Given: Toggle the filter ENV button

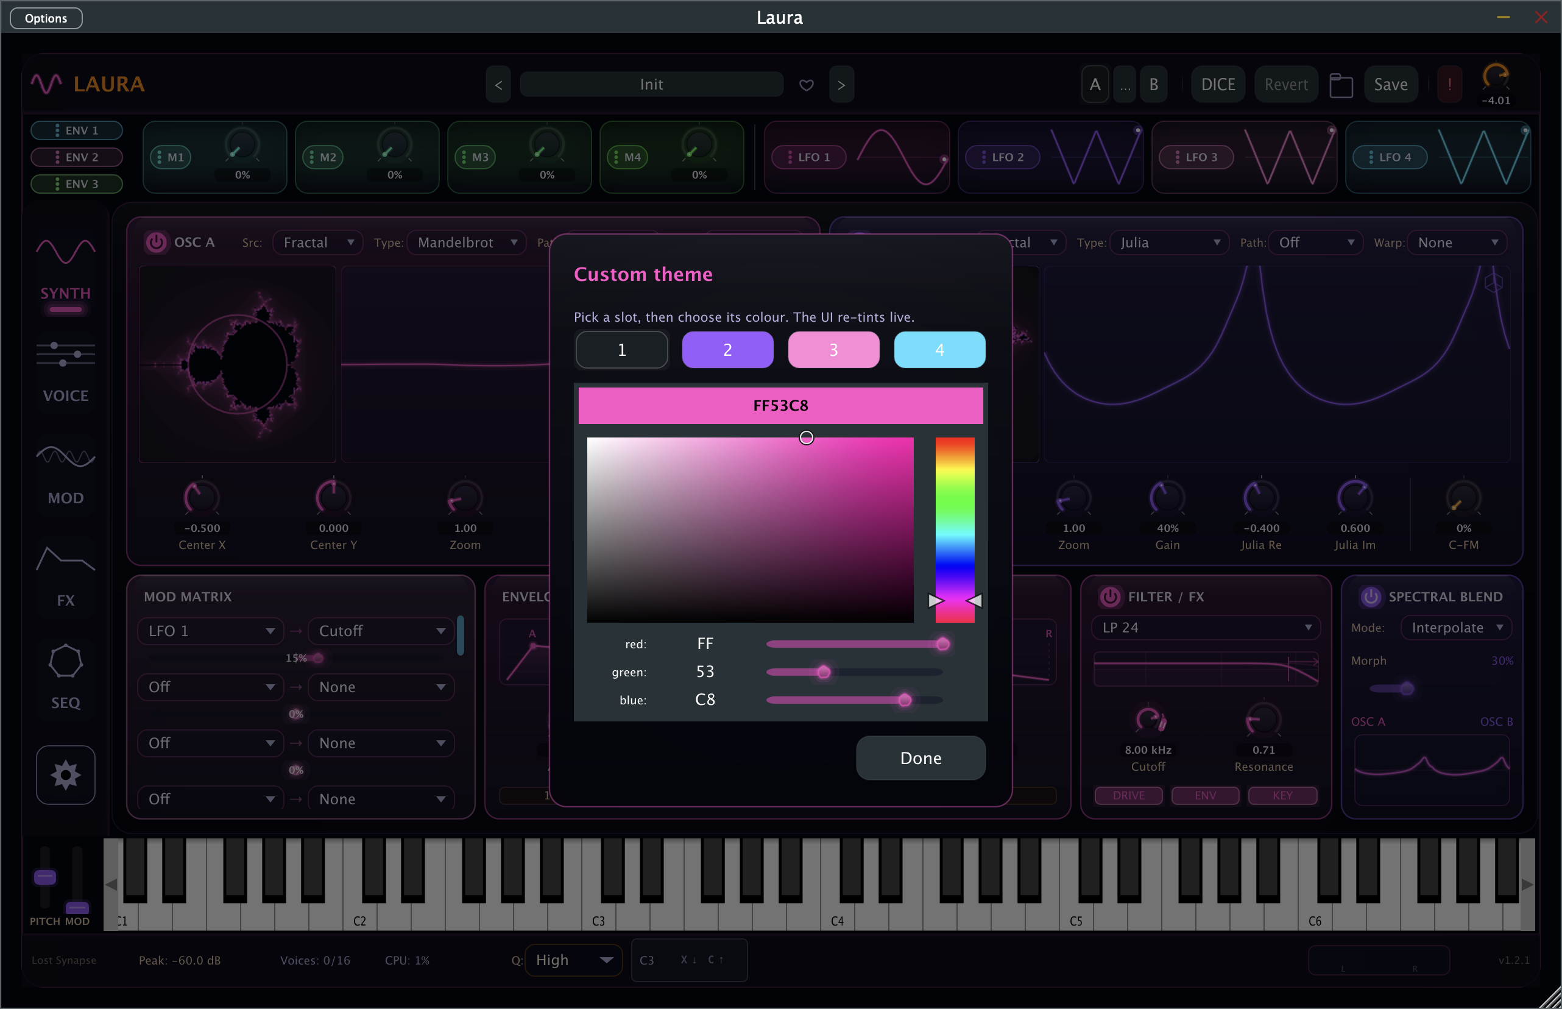Looking at the screenshot, I should pyautogui.click(x=1205, y=795).
